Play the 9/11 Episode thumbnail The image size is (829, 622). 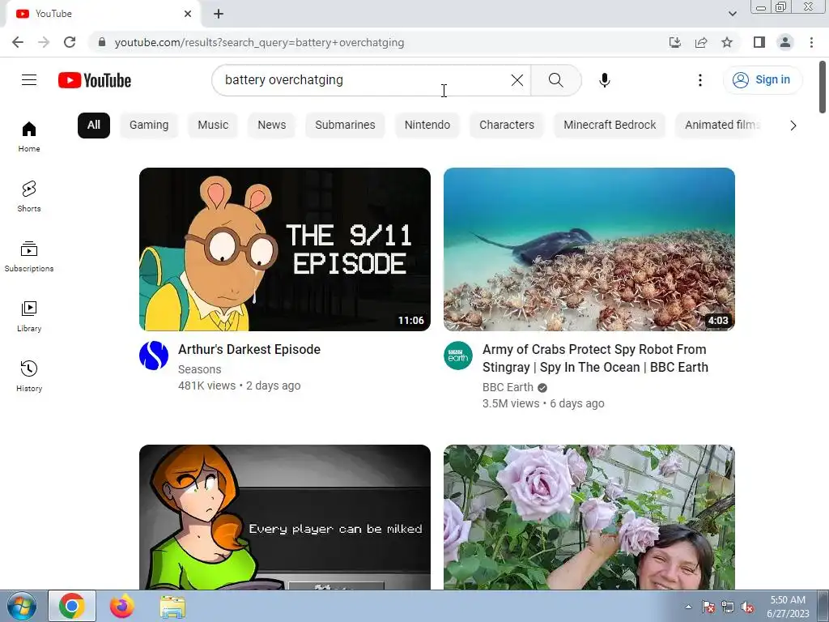click(x=285, y=249)
